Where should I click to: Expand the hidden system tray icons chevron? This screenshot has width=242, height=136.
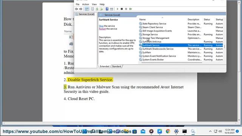click(210, 131)
